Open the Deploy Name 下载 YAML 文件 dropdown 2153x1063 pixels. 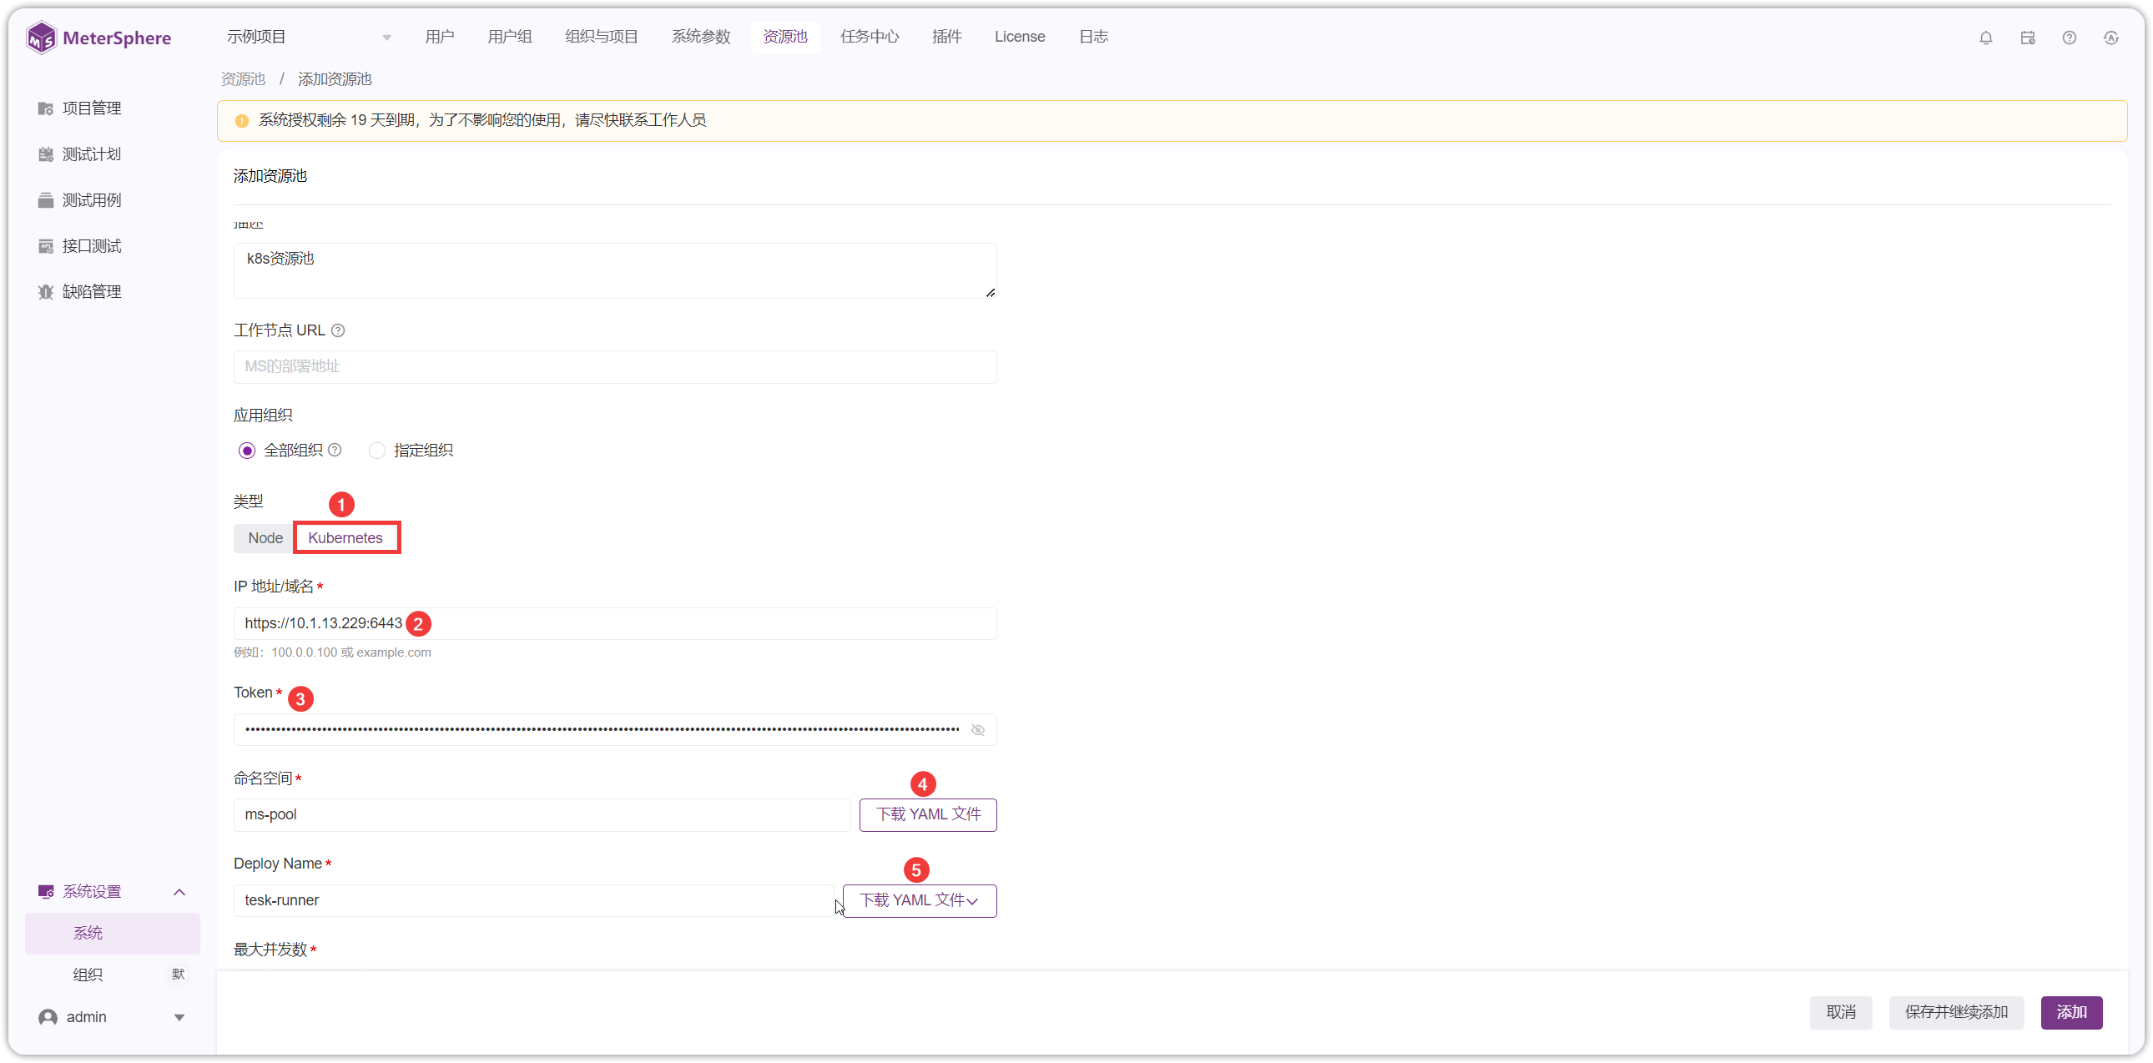tap(920, 901)
